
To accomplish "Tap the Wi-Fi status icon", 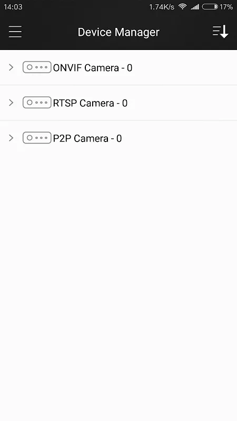I will point(183,7).
